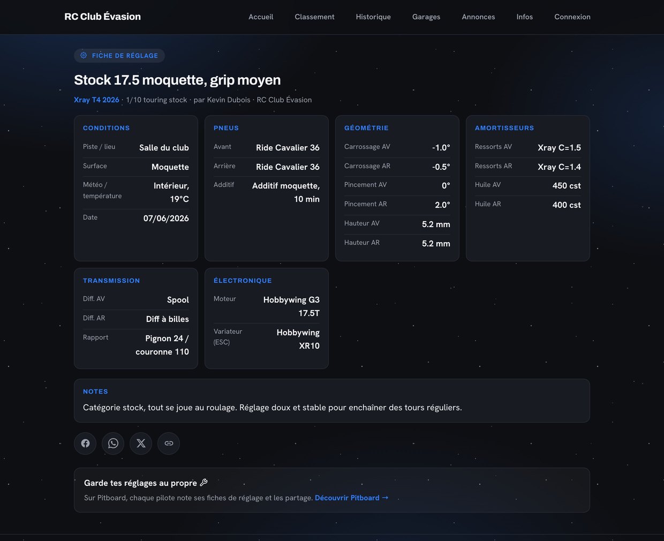Screen dimensions: 664x541
Task: Select the Additif moquette, 10 min value
Action: click(x=286, y=192)
